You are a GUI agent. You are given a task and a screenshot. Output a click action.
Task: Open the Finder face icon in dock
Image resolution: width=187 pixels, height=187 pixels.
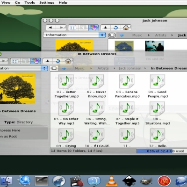coord(6,181)
